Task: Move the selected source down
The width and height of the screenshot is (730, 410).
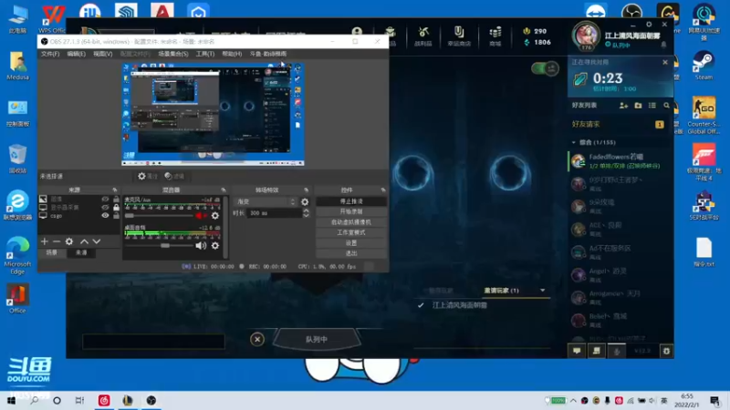Action: [x=97, y=241]
